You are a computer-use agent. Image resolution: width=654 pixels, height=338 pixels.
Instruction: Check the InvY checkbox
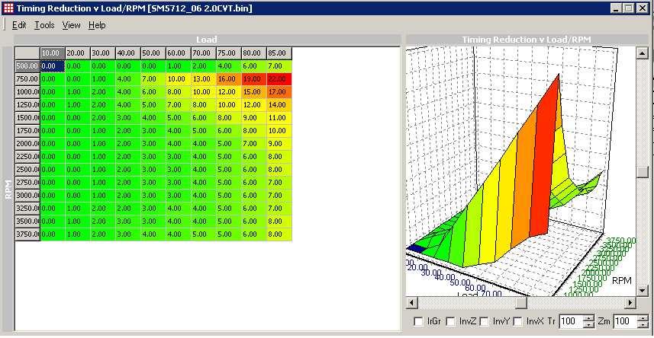tap(485, 321)
